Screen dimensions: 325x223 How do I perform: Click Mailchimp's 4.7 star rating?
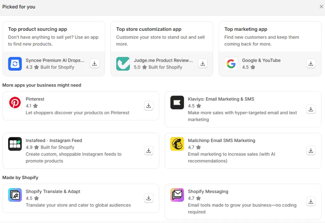(x=195, y=147)
